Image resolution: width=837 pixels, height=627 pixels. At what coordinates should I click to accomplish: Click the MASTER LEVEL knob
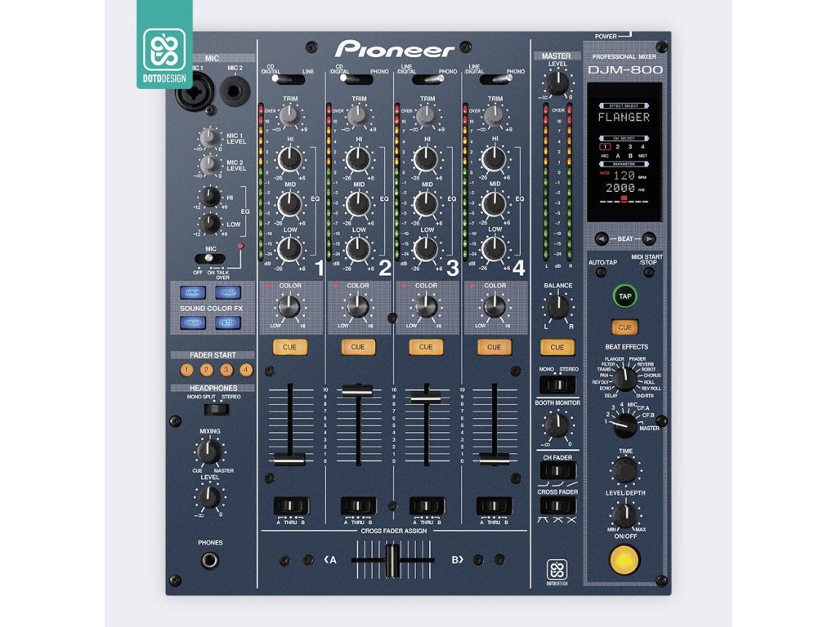click(x=557, y=84)
